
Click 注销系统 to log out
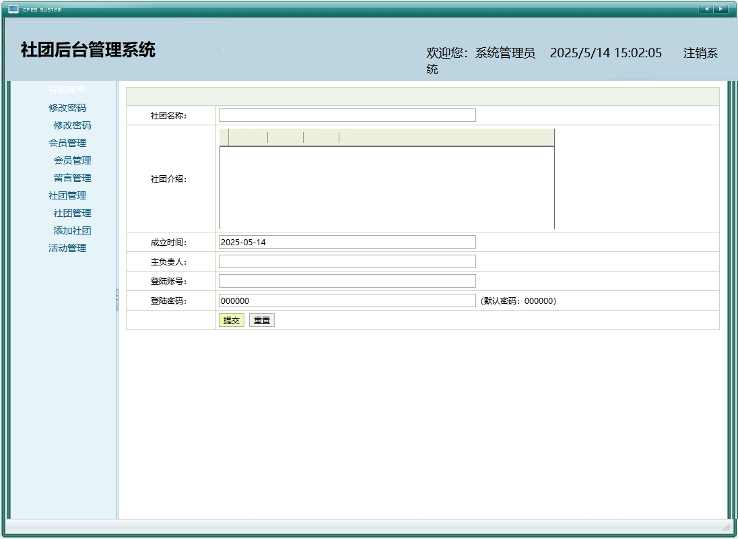pyautogui.click(x=700, y=53)
